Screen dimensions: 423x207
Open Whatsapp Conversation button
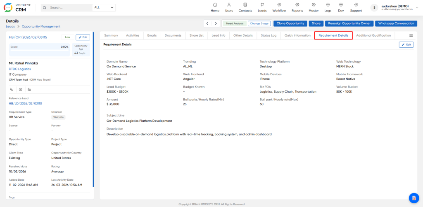pos(396,23)
